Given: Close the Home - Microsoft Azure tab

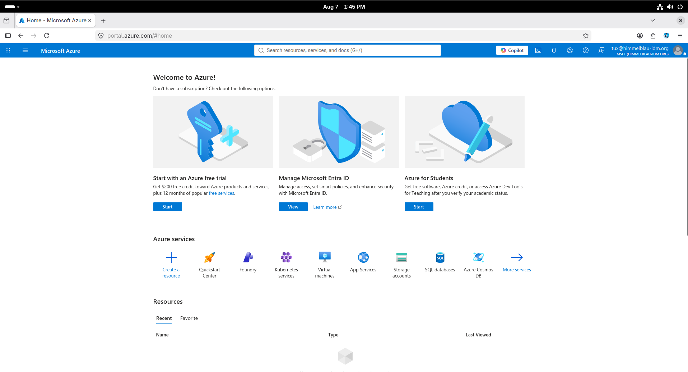Looking at the screenshot, I should pyautogui.click(x=90, y=20).
